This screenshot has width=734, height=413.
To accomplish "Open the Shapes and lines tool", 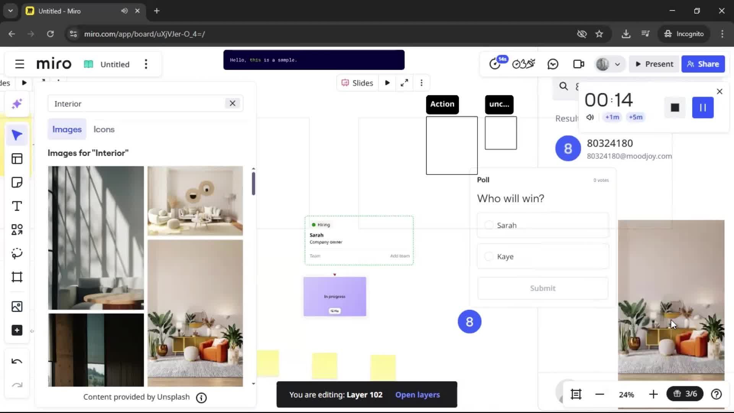I will (17, 230).
